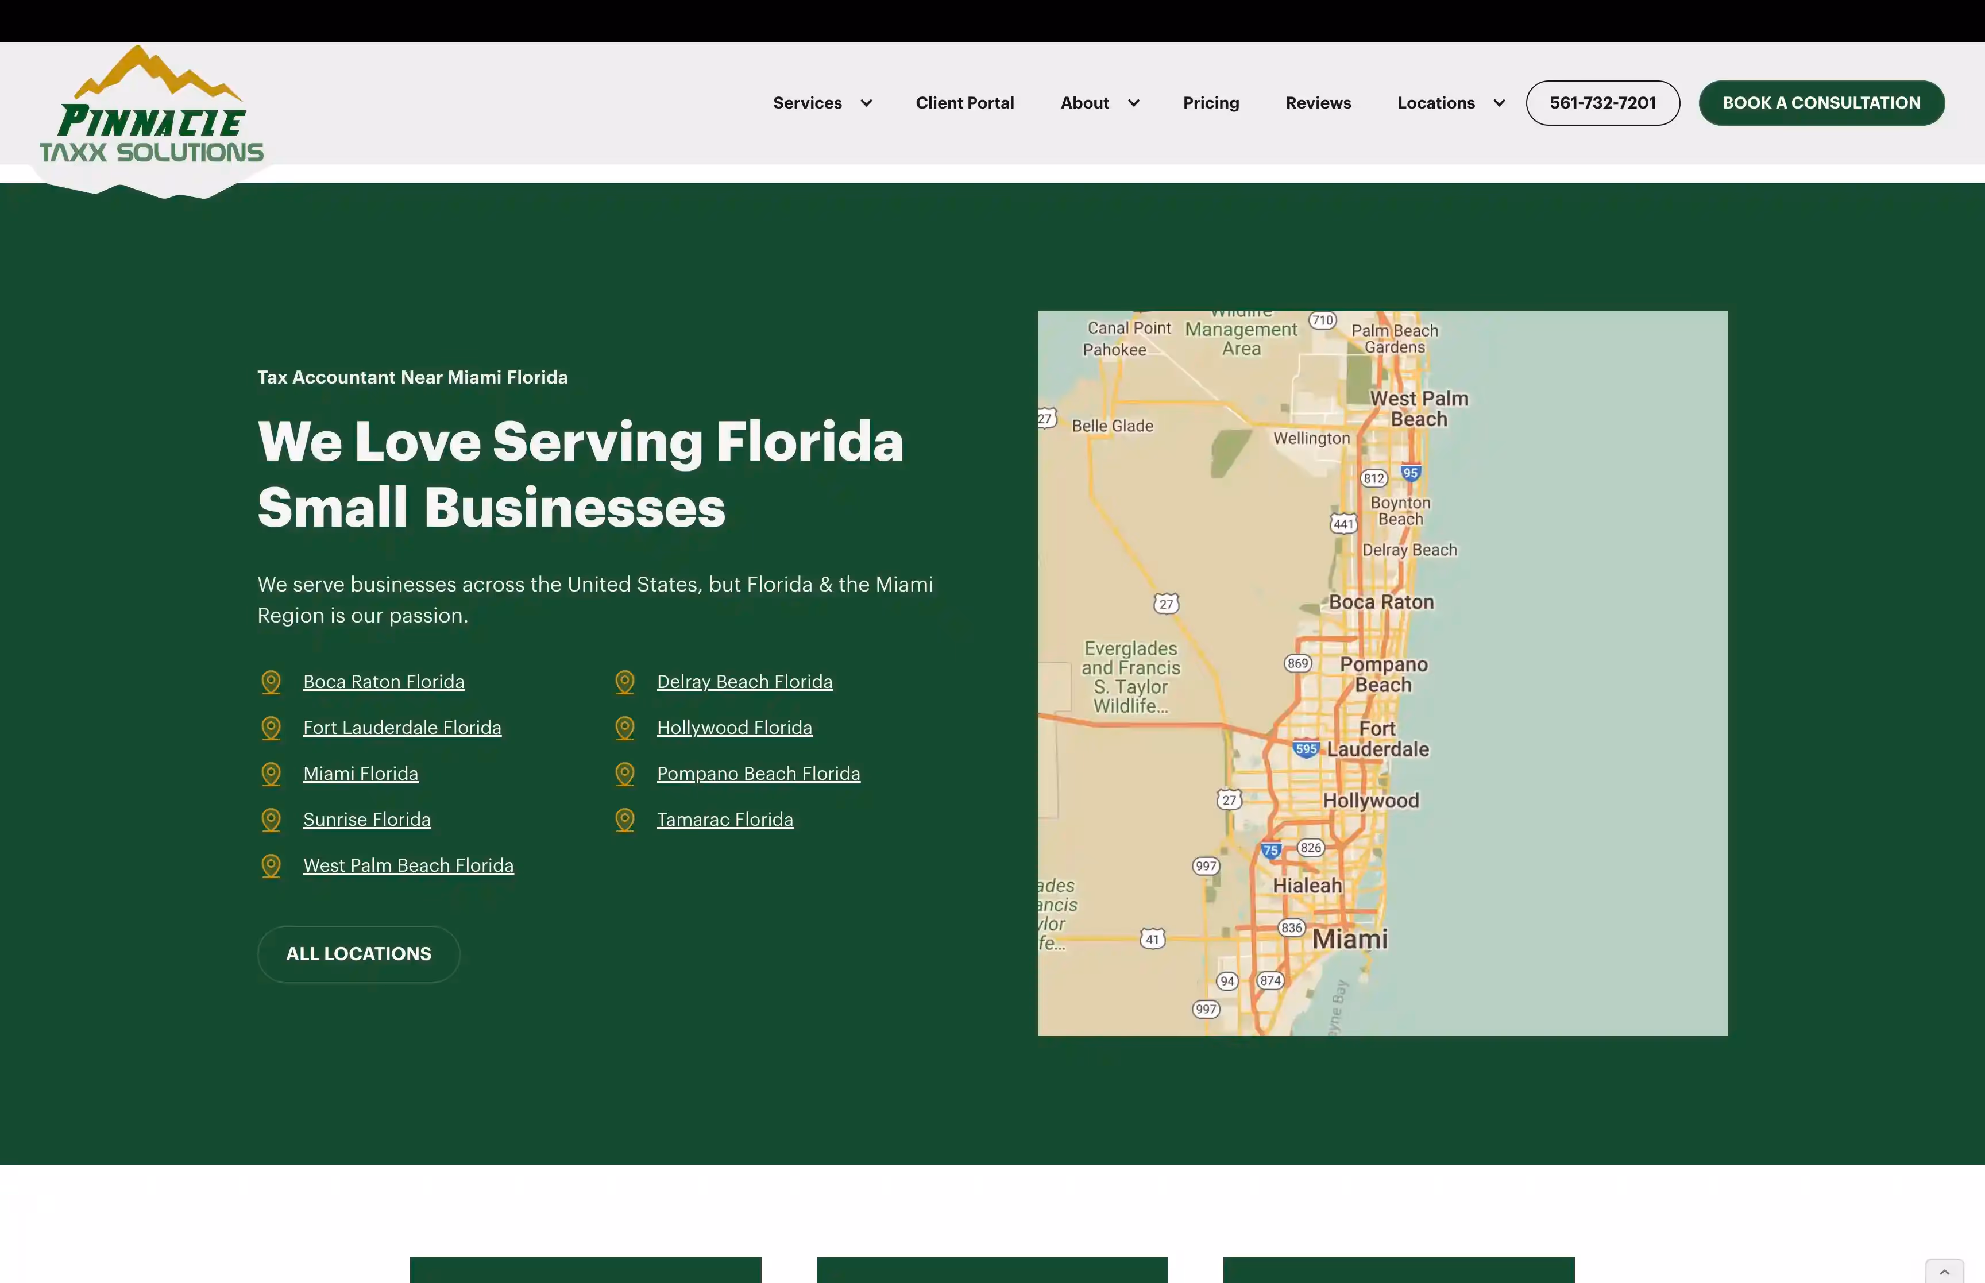The width and height of the screenshot is (1985, 1283).
Task: Click the South Florida map image
Action: coord(1382,673)
